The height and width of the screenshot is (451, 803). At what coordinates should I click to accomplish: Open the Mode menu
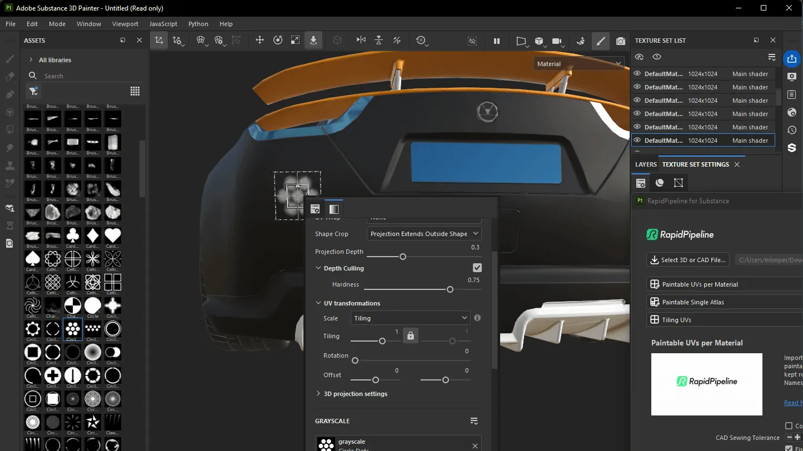(57, 24)
